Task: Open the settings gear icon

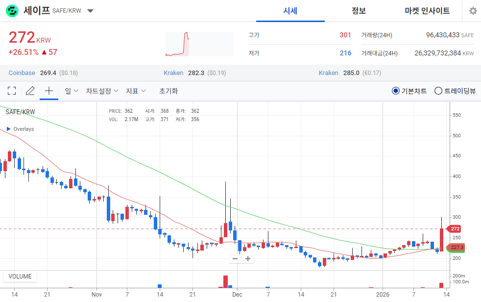Action: [x=472, y=10]
